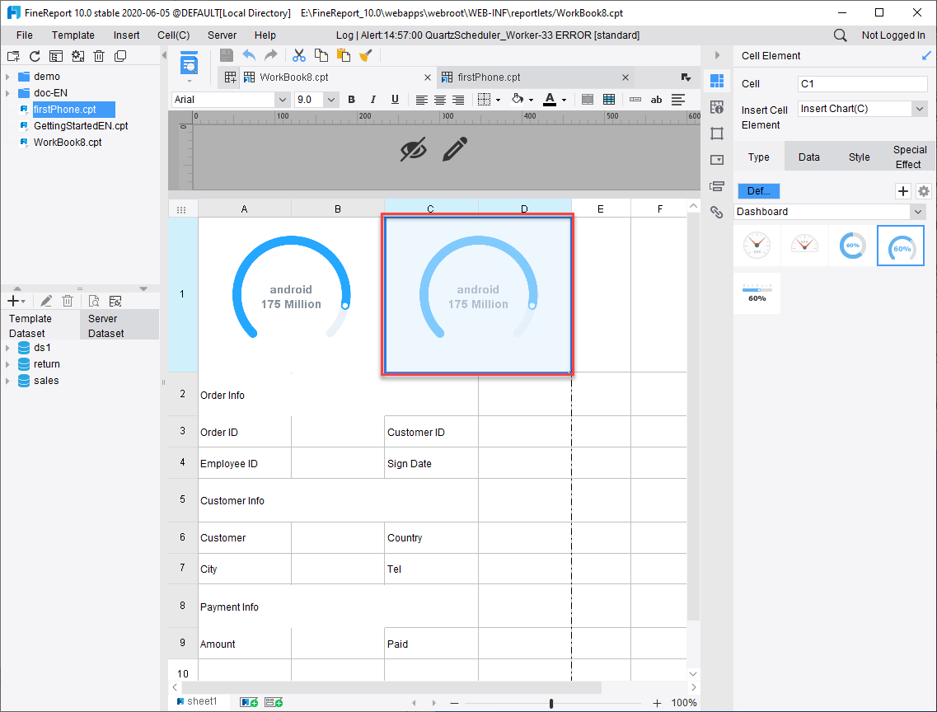The height and width of the screenshot is (712, 937).
Task: Click Not Logged In link
Action: [x=892, y=35]
